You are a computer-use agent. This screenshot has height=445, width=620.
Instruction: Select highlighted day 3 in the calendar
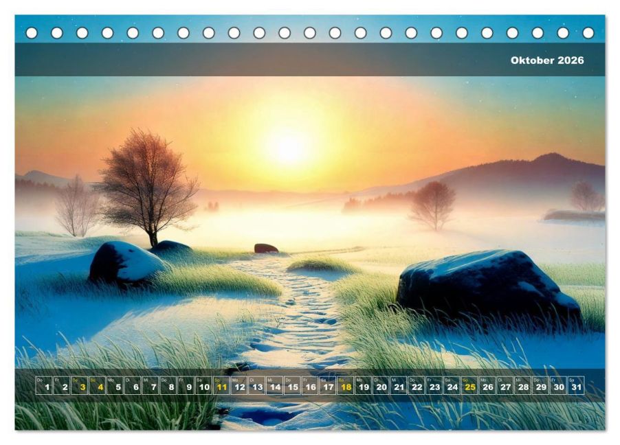[x=80, y=385]
